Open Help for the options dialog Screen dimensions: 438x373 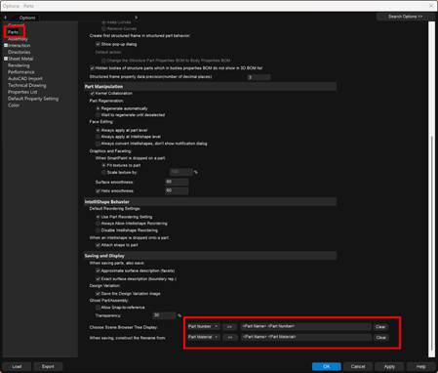click(x=420, y=367)
